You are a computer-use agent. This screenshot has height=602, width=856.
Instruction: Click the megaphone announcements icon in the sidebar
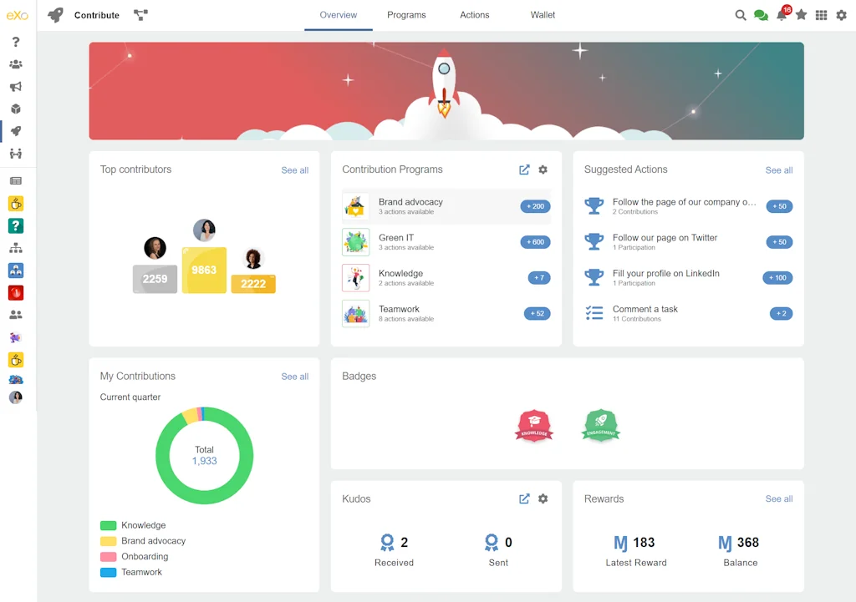(18, 86)
